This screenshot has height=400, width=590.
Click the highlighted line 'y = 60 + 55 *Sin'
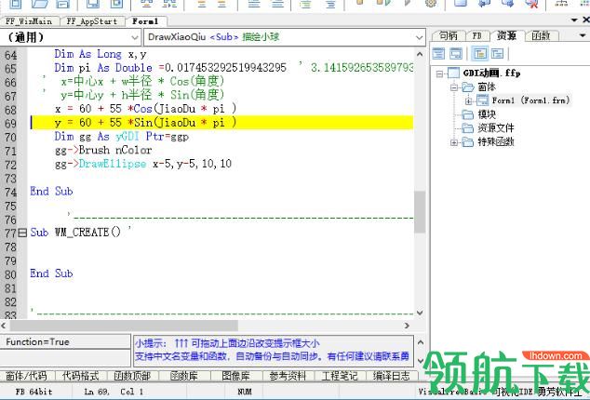point(222,123)
